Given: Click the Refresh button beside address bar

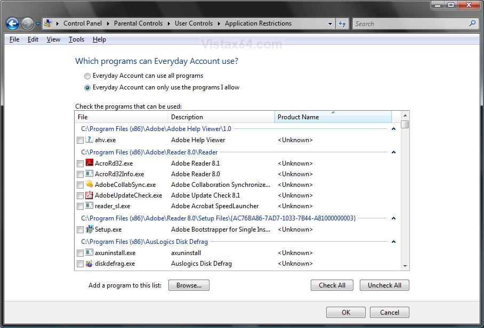Looking at the screenshot, I should click(342, 23).
